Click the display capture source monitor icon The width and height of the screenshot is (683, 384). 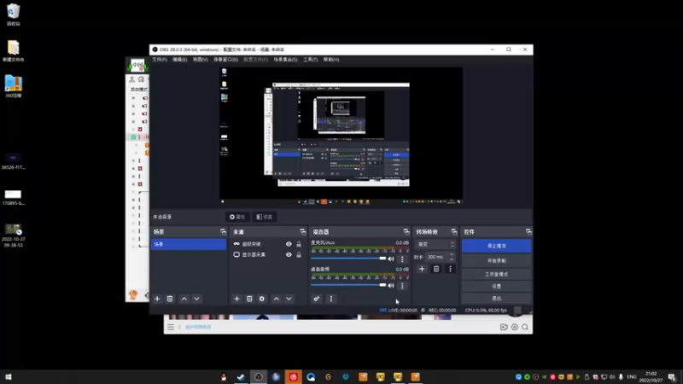point(236,254)
